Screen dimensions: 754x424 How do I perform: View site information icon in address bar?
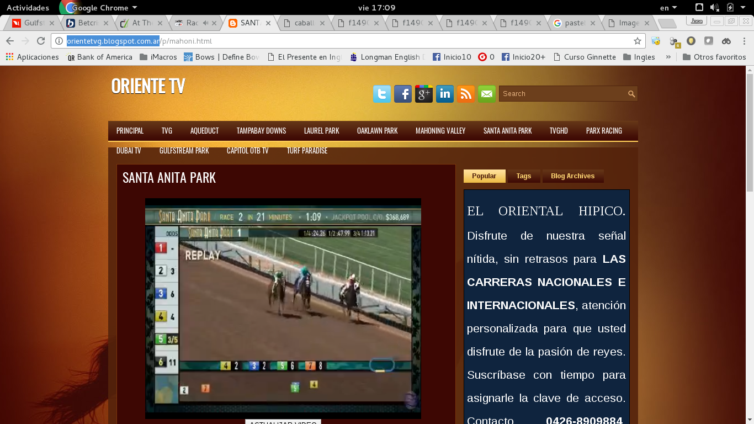point(59,41)
